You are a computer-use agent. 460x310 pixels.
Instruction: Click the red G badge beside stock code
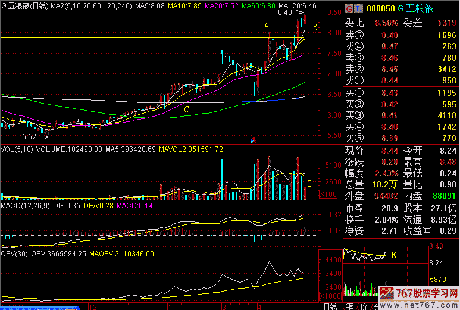[x=349, y=10]
